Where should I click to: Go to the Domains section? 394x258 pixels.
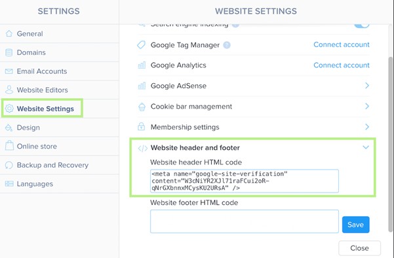60,52
